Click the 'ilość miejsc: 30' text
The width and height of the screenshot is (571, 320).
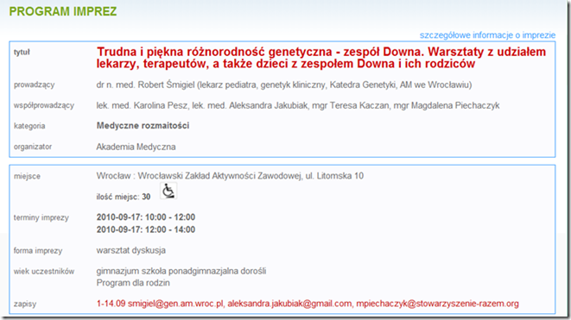124,198
